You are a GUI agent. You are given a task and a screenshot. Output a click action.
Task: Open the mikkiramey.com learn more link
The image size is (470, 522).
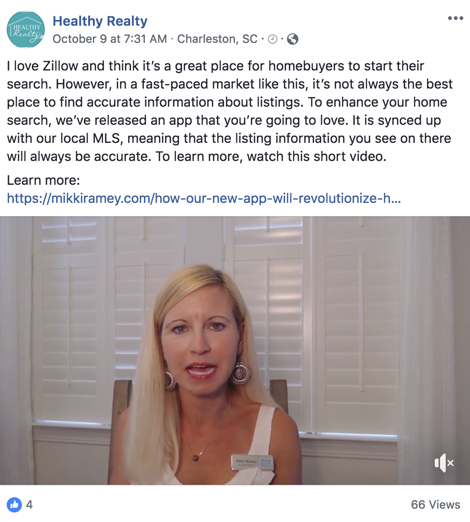[204, 199]
